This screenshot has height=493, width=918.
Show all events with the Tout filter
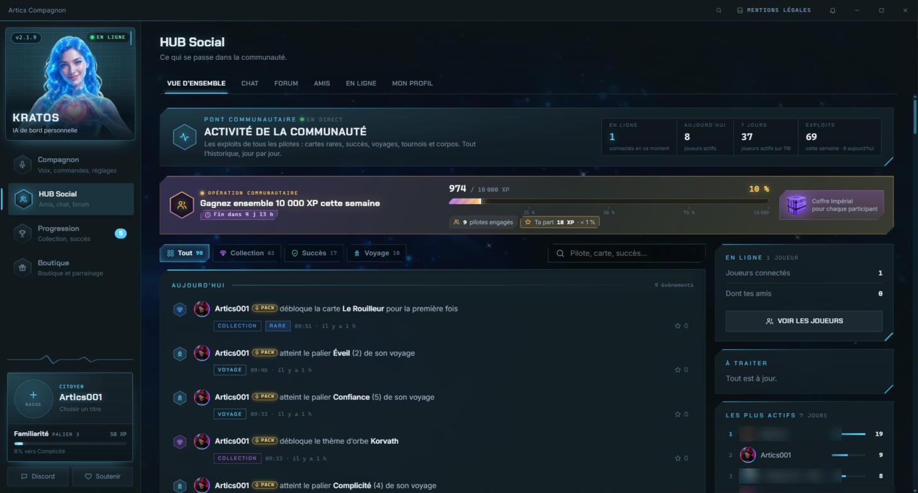pos(185,253)
